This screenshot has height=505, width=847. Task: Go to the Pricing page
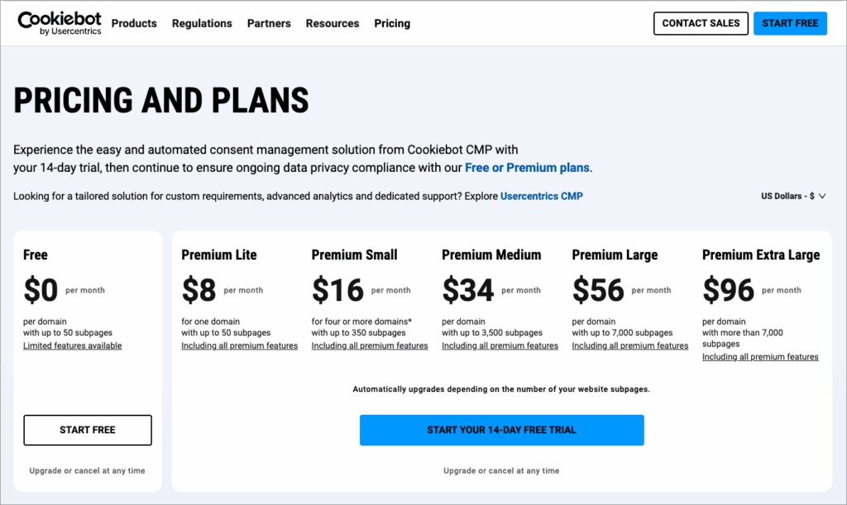392,23
